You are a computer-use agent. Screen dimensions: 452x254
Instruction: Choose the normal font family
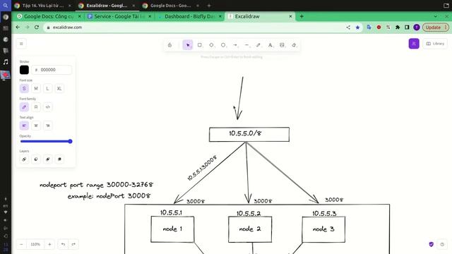point(36,107)
